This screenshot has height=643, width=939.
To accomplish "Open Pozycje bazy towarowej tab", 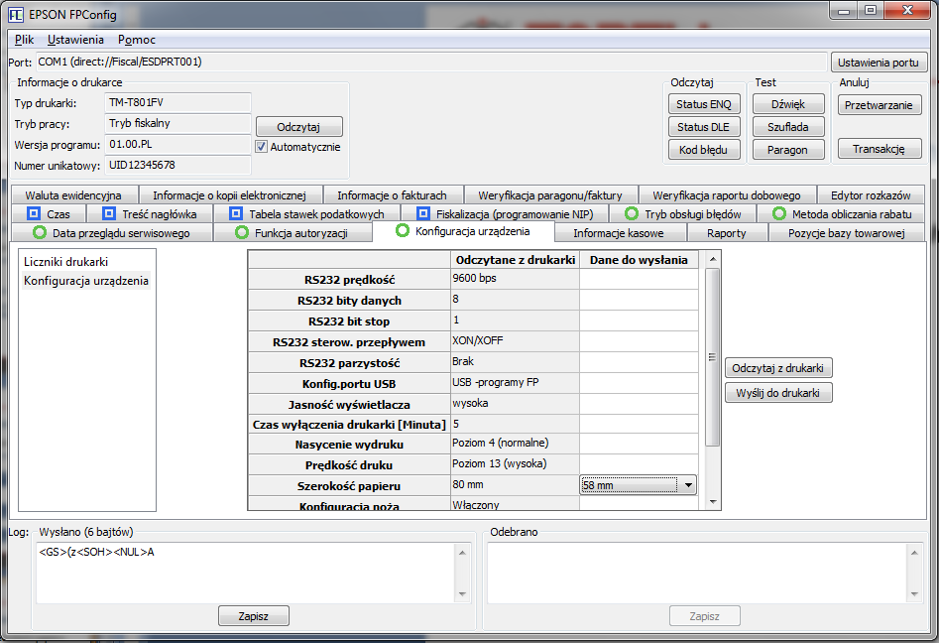I will [x=846, y=233].
